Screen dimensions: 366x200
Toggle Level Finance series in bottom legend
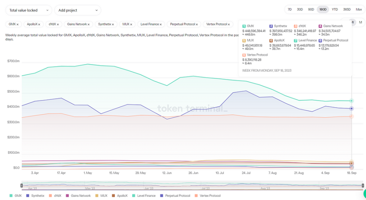click(x=144, y=196)
